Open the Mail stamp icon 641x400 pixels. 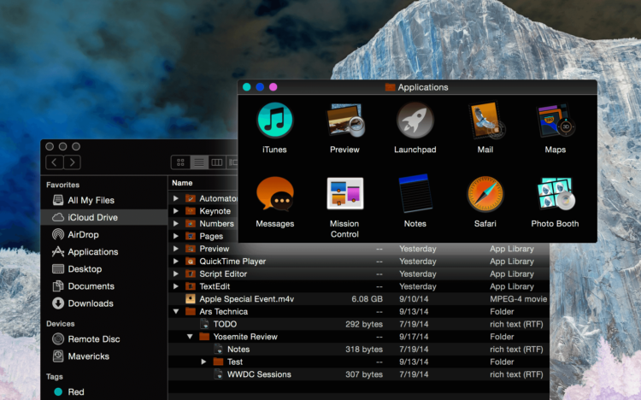485,121
